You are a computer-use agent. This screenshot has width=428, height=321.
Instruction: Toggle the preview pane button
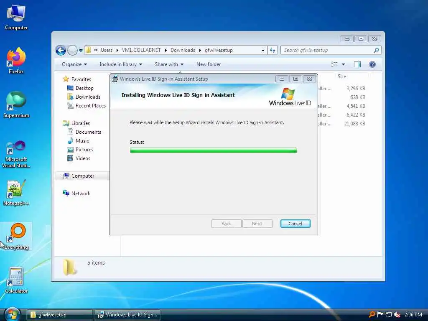(357, 64)
